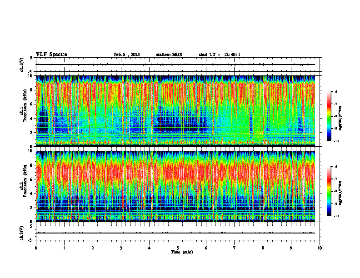
Task: Click time axis tick label "8"
Action: 263,248
